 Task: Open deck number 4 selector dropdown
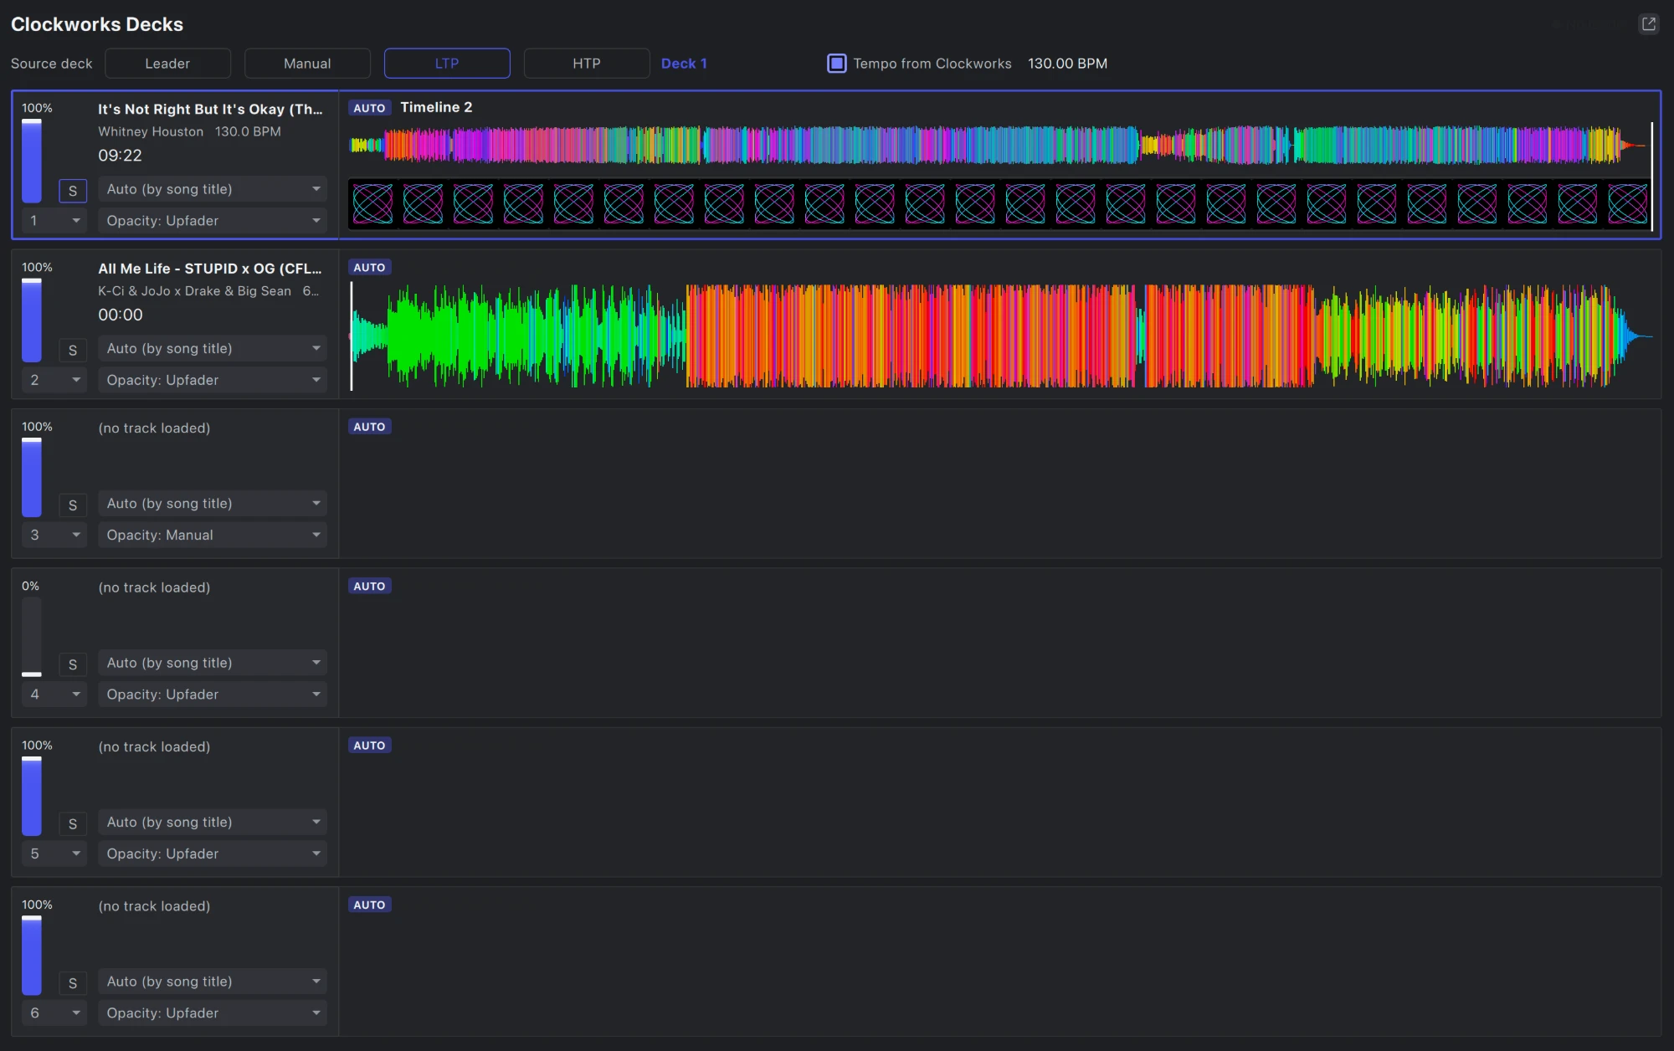coord(54,695)
